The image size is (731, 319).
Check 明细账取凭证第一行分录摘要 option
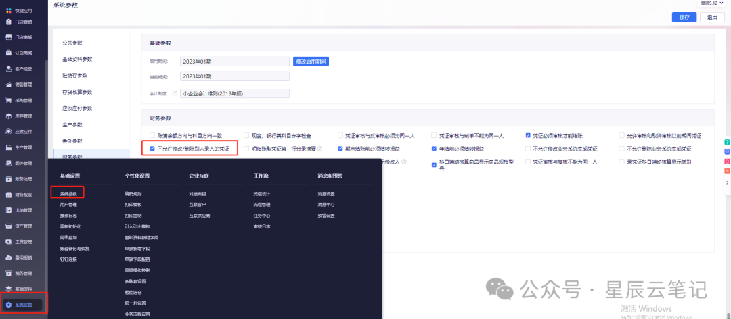[246, 149]
